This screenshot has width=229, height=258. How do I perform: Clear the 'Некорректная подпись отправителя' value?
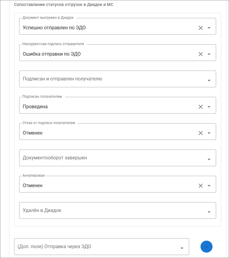coord(201,54)
